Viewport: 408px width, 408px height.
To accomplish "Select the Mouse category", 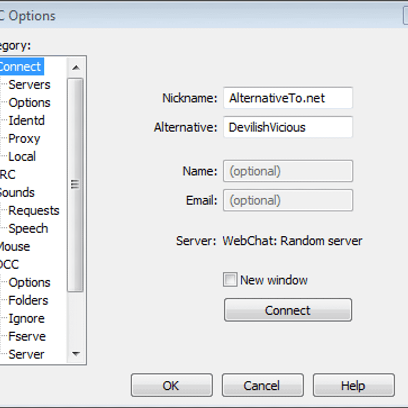I will click(x=15, y=247).
